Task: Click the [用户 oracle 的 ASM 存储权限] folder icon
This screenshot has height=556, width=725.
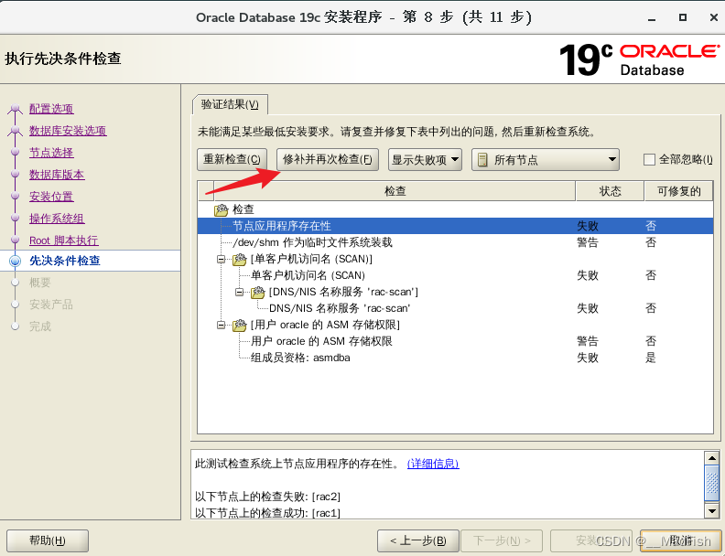Action: pos(240,326)
